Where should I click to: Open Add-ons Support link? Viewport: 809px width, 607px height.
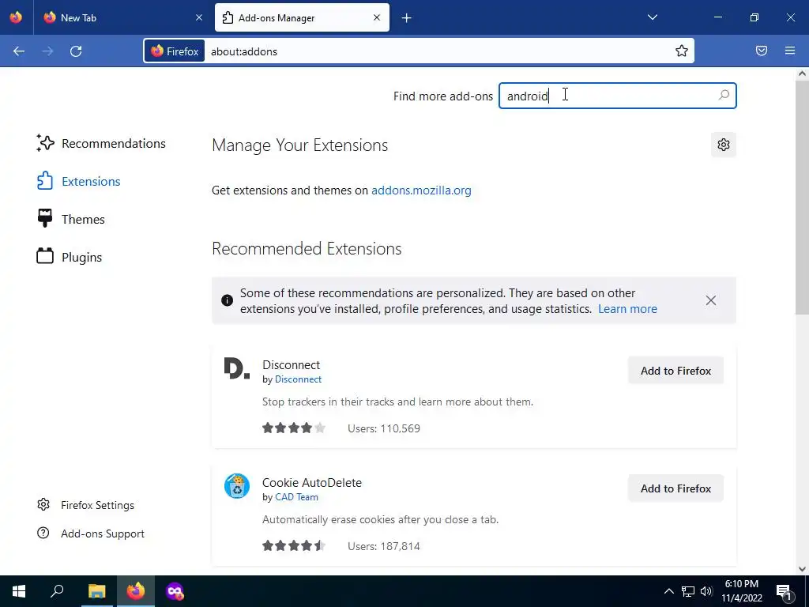91,533
